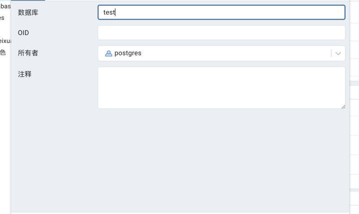Select the partially visible 'bas' tree node
The image size is (359, 214).
5,6
